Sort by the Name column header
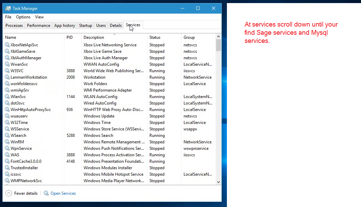Screen dimensions: 361x207 click(34, 37)
